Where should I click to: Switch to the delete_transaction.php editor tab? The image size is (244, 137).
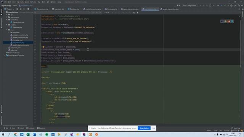pos(130,9)
